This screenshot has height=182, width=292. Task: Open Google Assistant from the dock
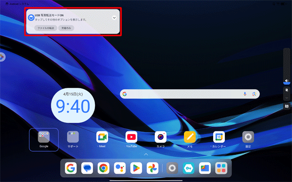point(120,168)
